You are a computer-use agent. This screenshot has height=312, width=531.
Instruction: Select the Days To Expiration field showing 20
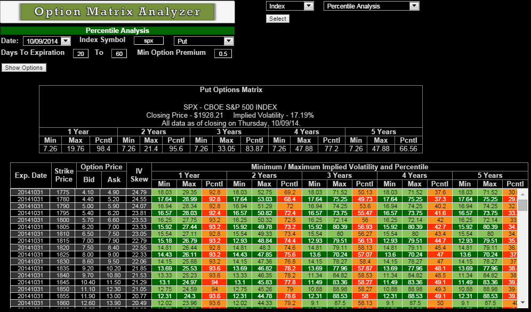81,53
